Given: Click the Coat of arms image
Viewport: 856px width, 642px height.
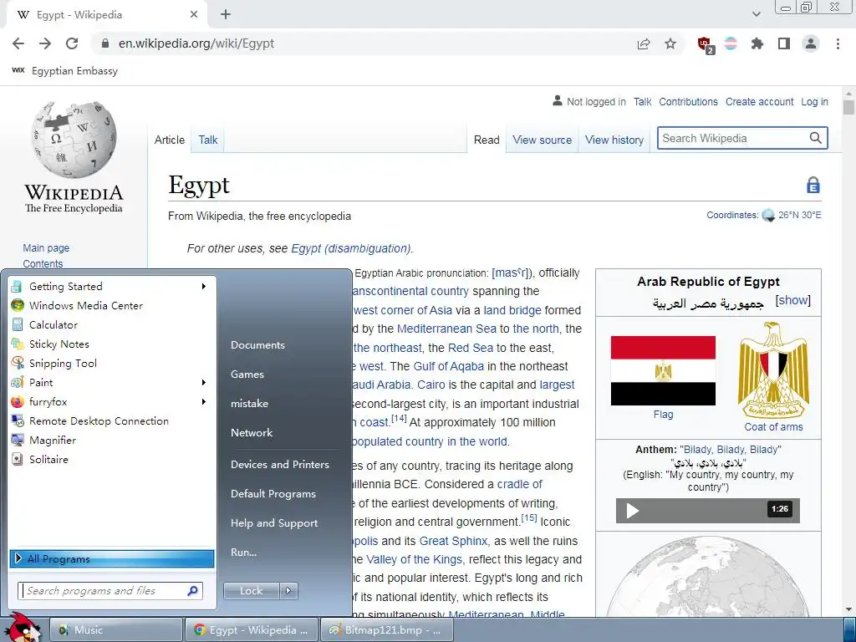Looking at the screenshot, I should point(773,370).
